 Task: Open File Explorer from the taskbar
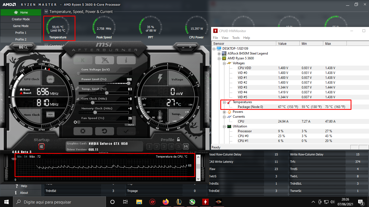[x=139, y=202]
